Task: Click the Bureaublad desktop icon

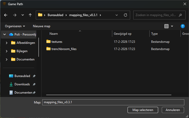Action: click(x=11, y=76)
